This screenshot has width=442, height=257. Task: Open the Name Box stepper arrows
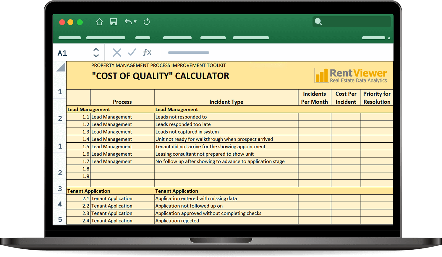[x=96, y=53]
